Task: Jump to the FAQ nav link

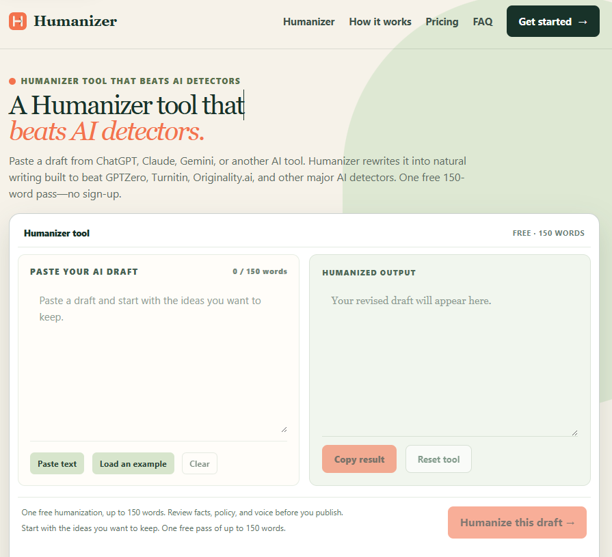Action: [483, 22]
